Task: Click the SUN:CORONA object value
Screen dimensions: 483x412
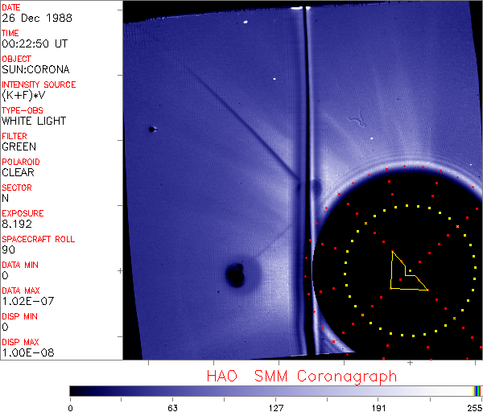Action: point(35,70)
